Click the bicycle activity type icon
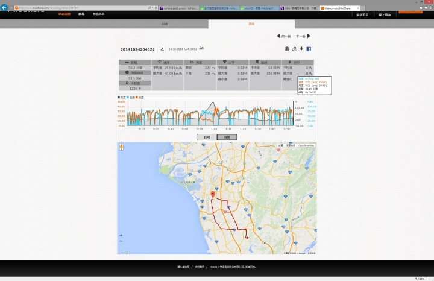The image size is (434, 281). click(201, 48)
